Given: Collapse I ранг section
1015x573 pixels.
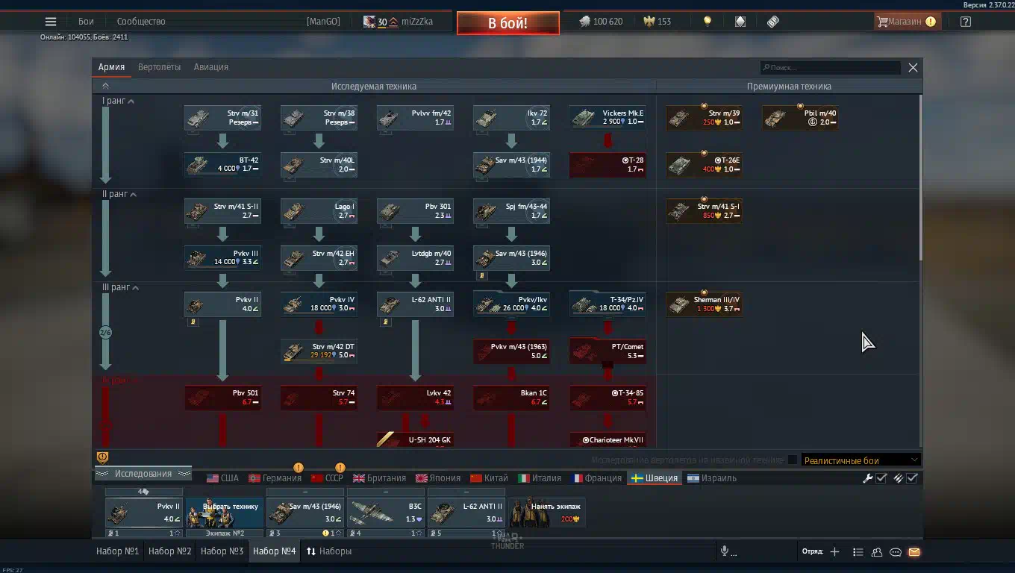Looking at the screenshot, I should click(118, 101).
